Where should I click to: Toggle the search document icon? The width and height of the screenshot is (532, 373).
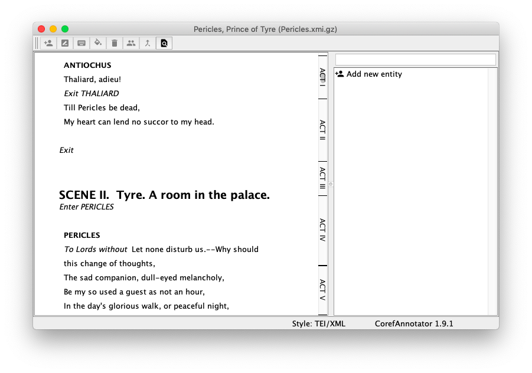pyautogui.click(x=164, y=43)
